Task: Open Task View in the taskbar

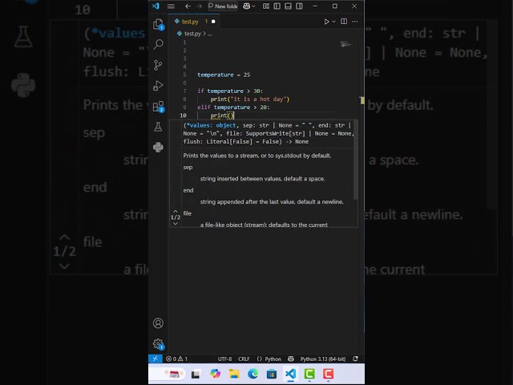Action: point(196,374)
